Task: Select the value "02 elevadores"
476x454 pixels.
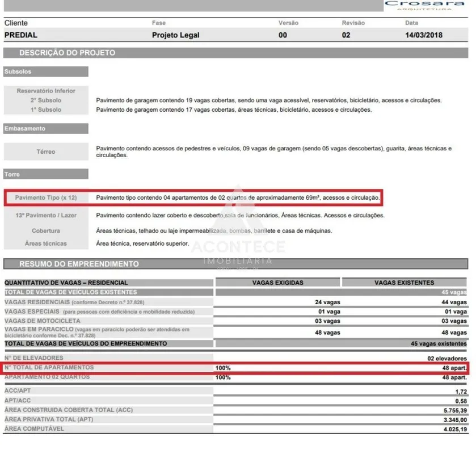Action: coord(447,358)
